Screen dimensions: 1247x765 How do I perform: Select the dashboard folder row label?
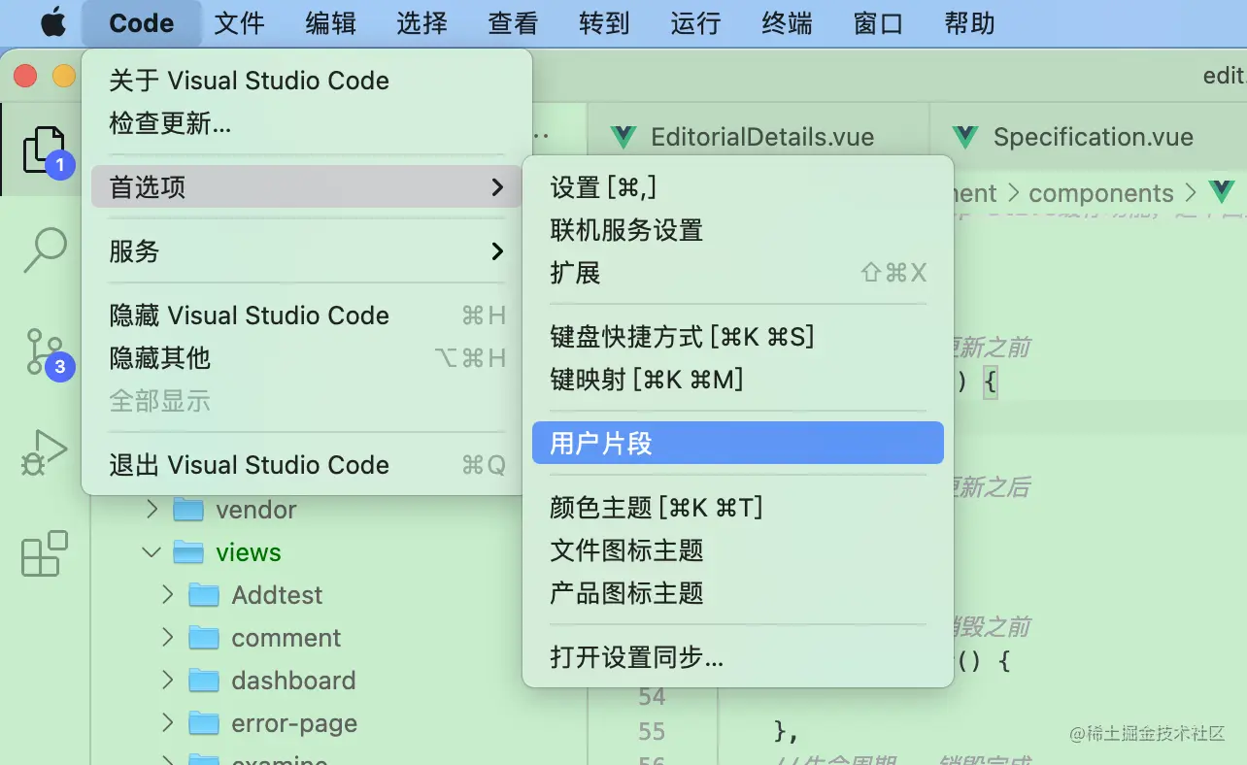coord(293,681)
